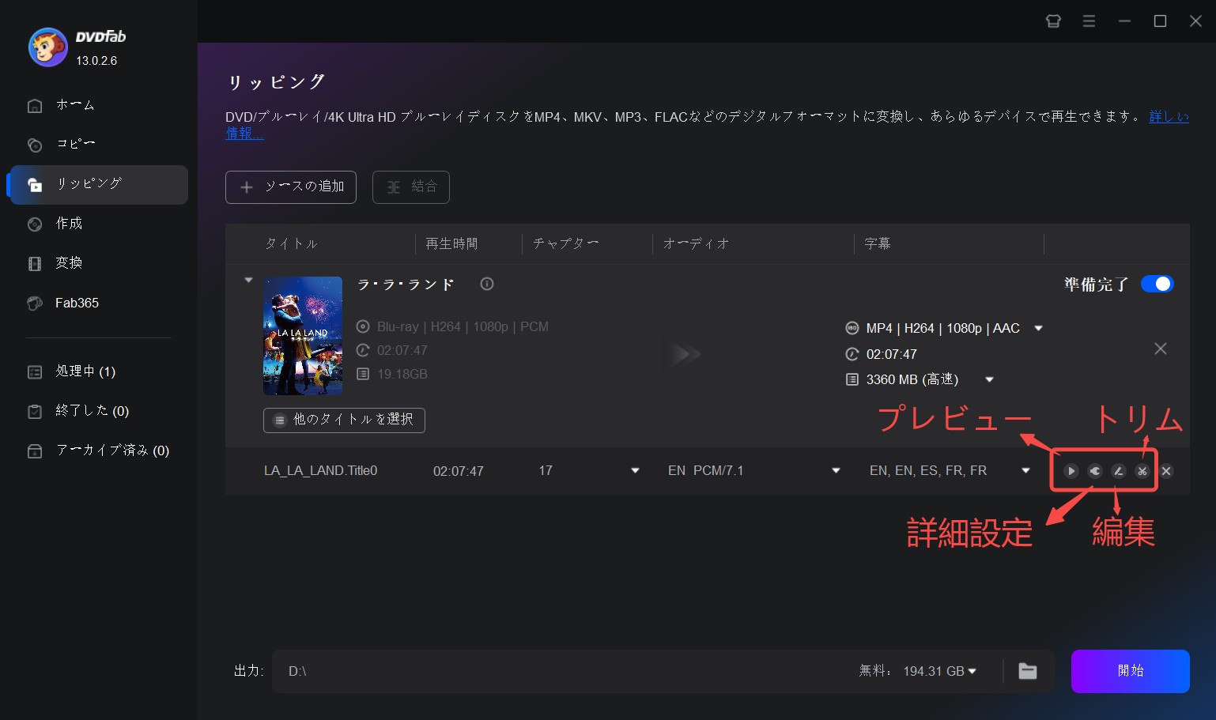Click the チャプター column header
The image size is (1216, 720).
point(565,243)
